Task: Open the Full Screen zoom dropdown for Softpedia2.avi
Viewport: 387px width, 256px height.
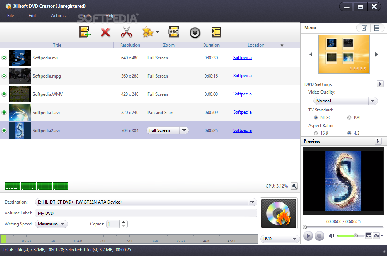Action: click(167, 130)
